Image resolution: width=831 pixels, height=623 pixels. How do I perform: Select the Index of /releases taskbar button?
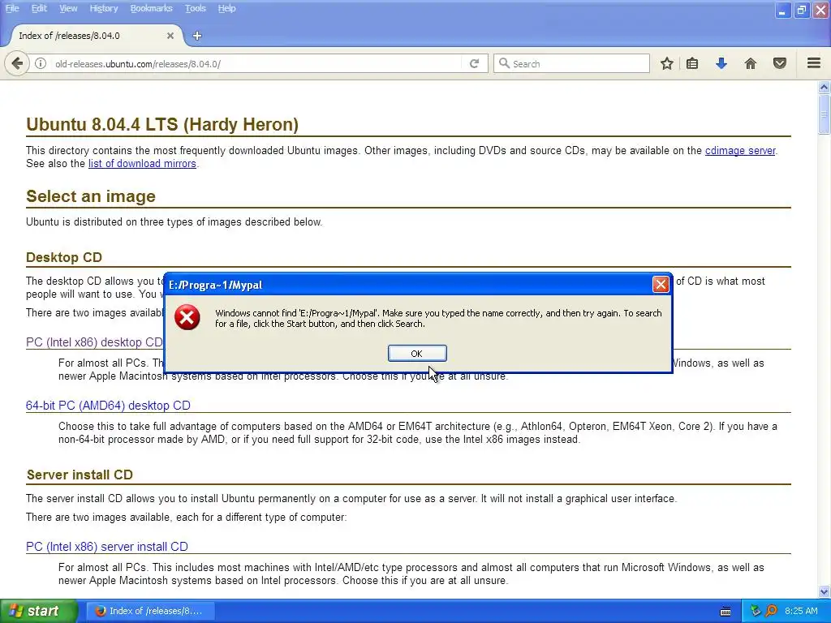click(x=149, y=611)
